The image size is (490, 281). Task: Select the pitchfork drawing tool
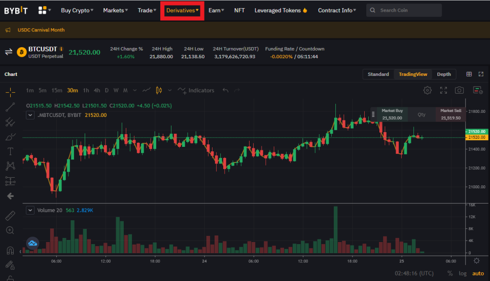[x=10, y=122]
